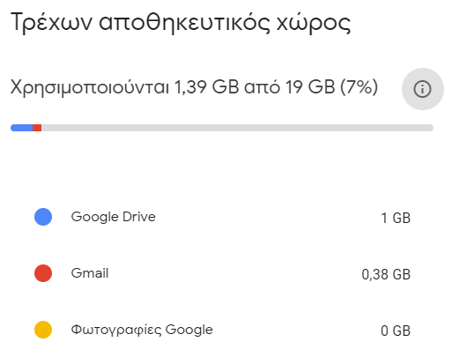The image size is (452, 357).
Task: Open the Gmail storage entry
Action: [222, 273]
